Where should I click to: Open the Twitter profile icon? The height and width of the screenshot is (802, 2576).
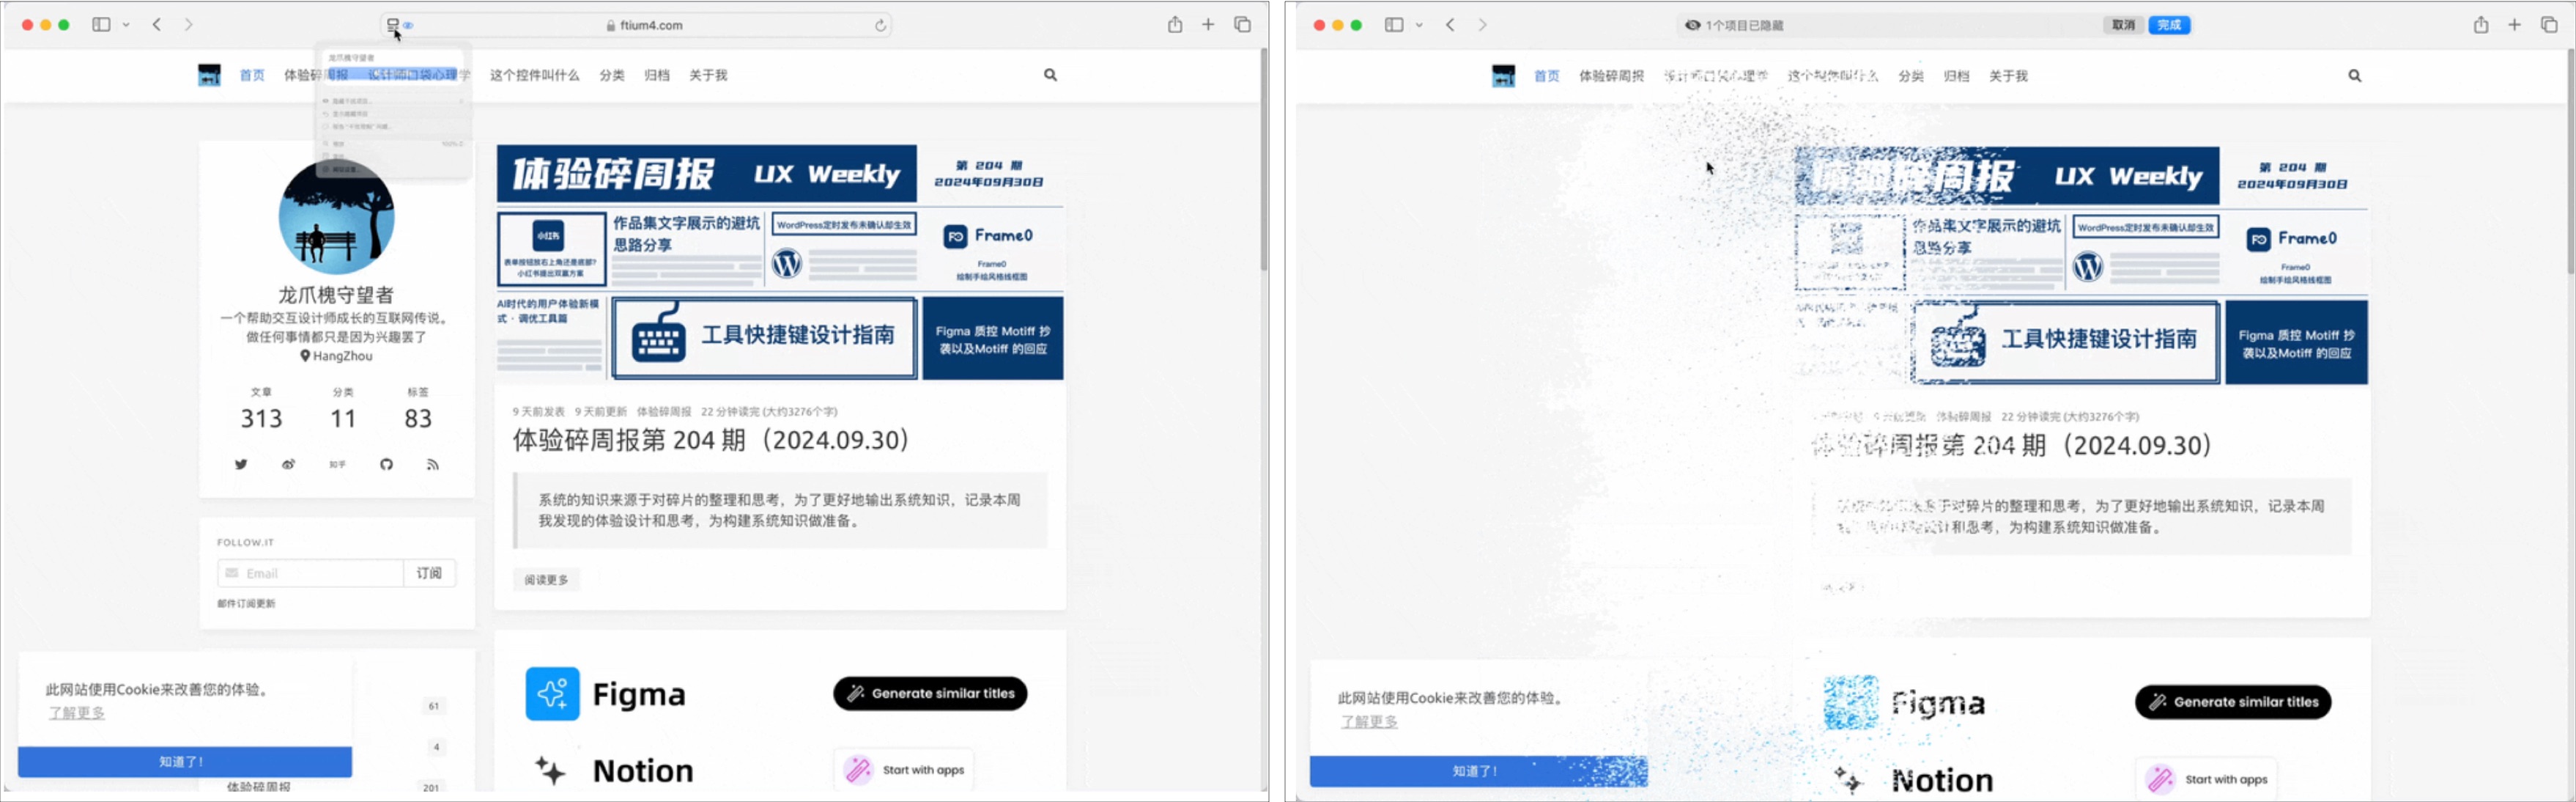click(x=241, y=464)
